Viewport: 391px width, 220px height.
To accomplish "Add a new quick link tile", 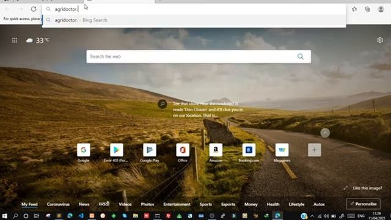I will pos(315,150).
